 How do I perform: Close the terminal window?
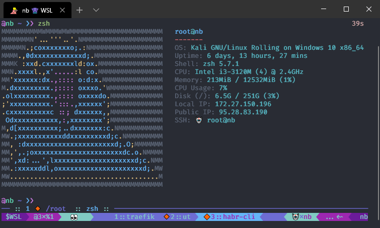coord(369,9)
